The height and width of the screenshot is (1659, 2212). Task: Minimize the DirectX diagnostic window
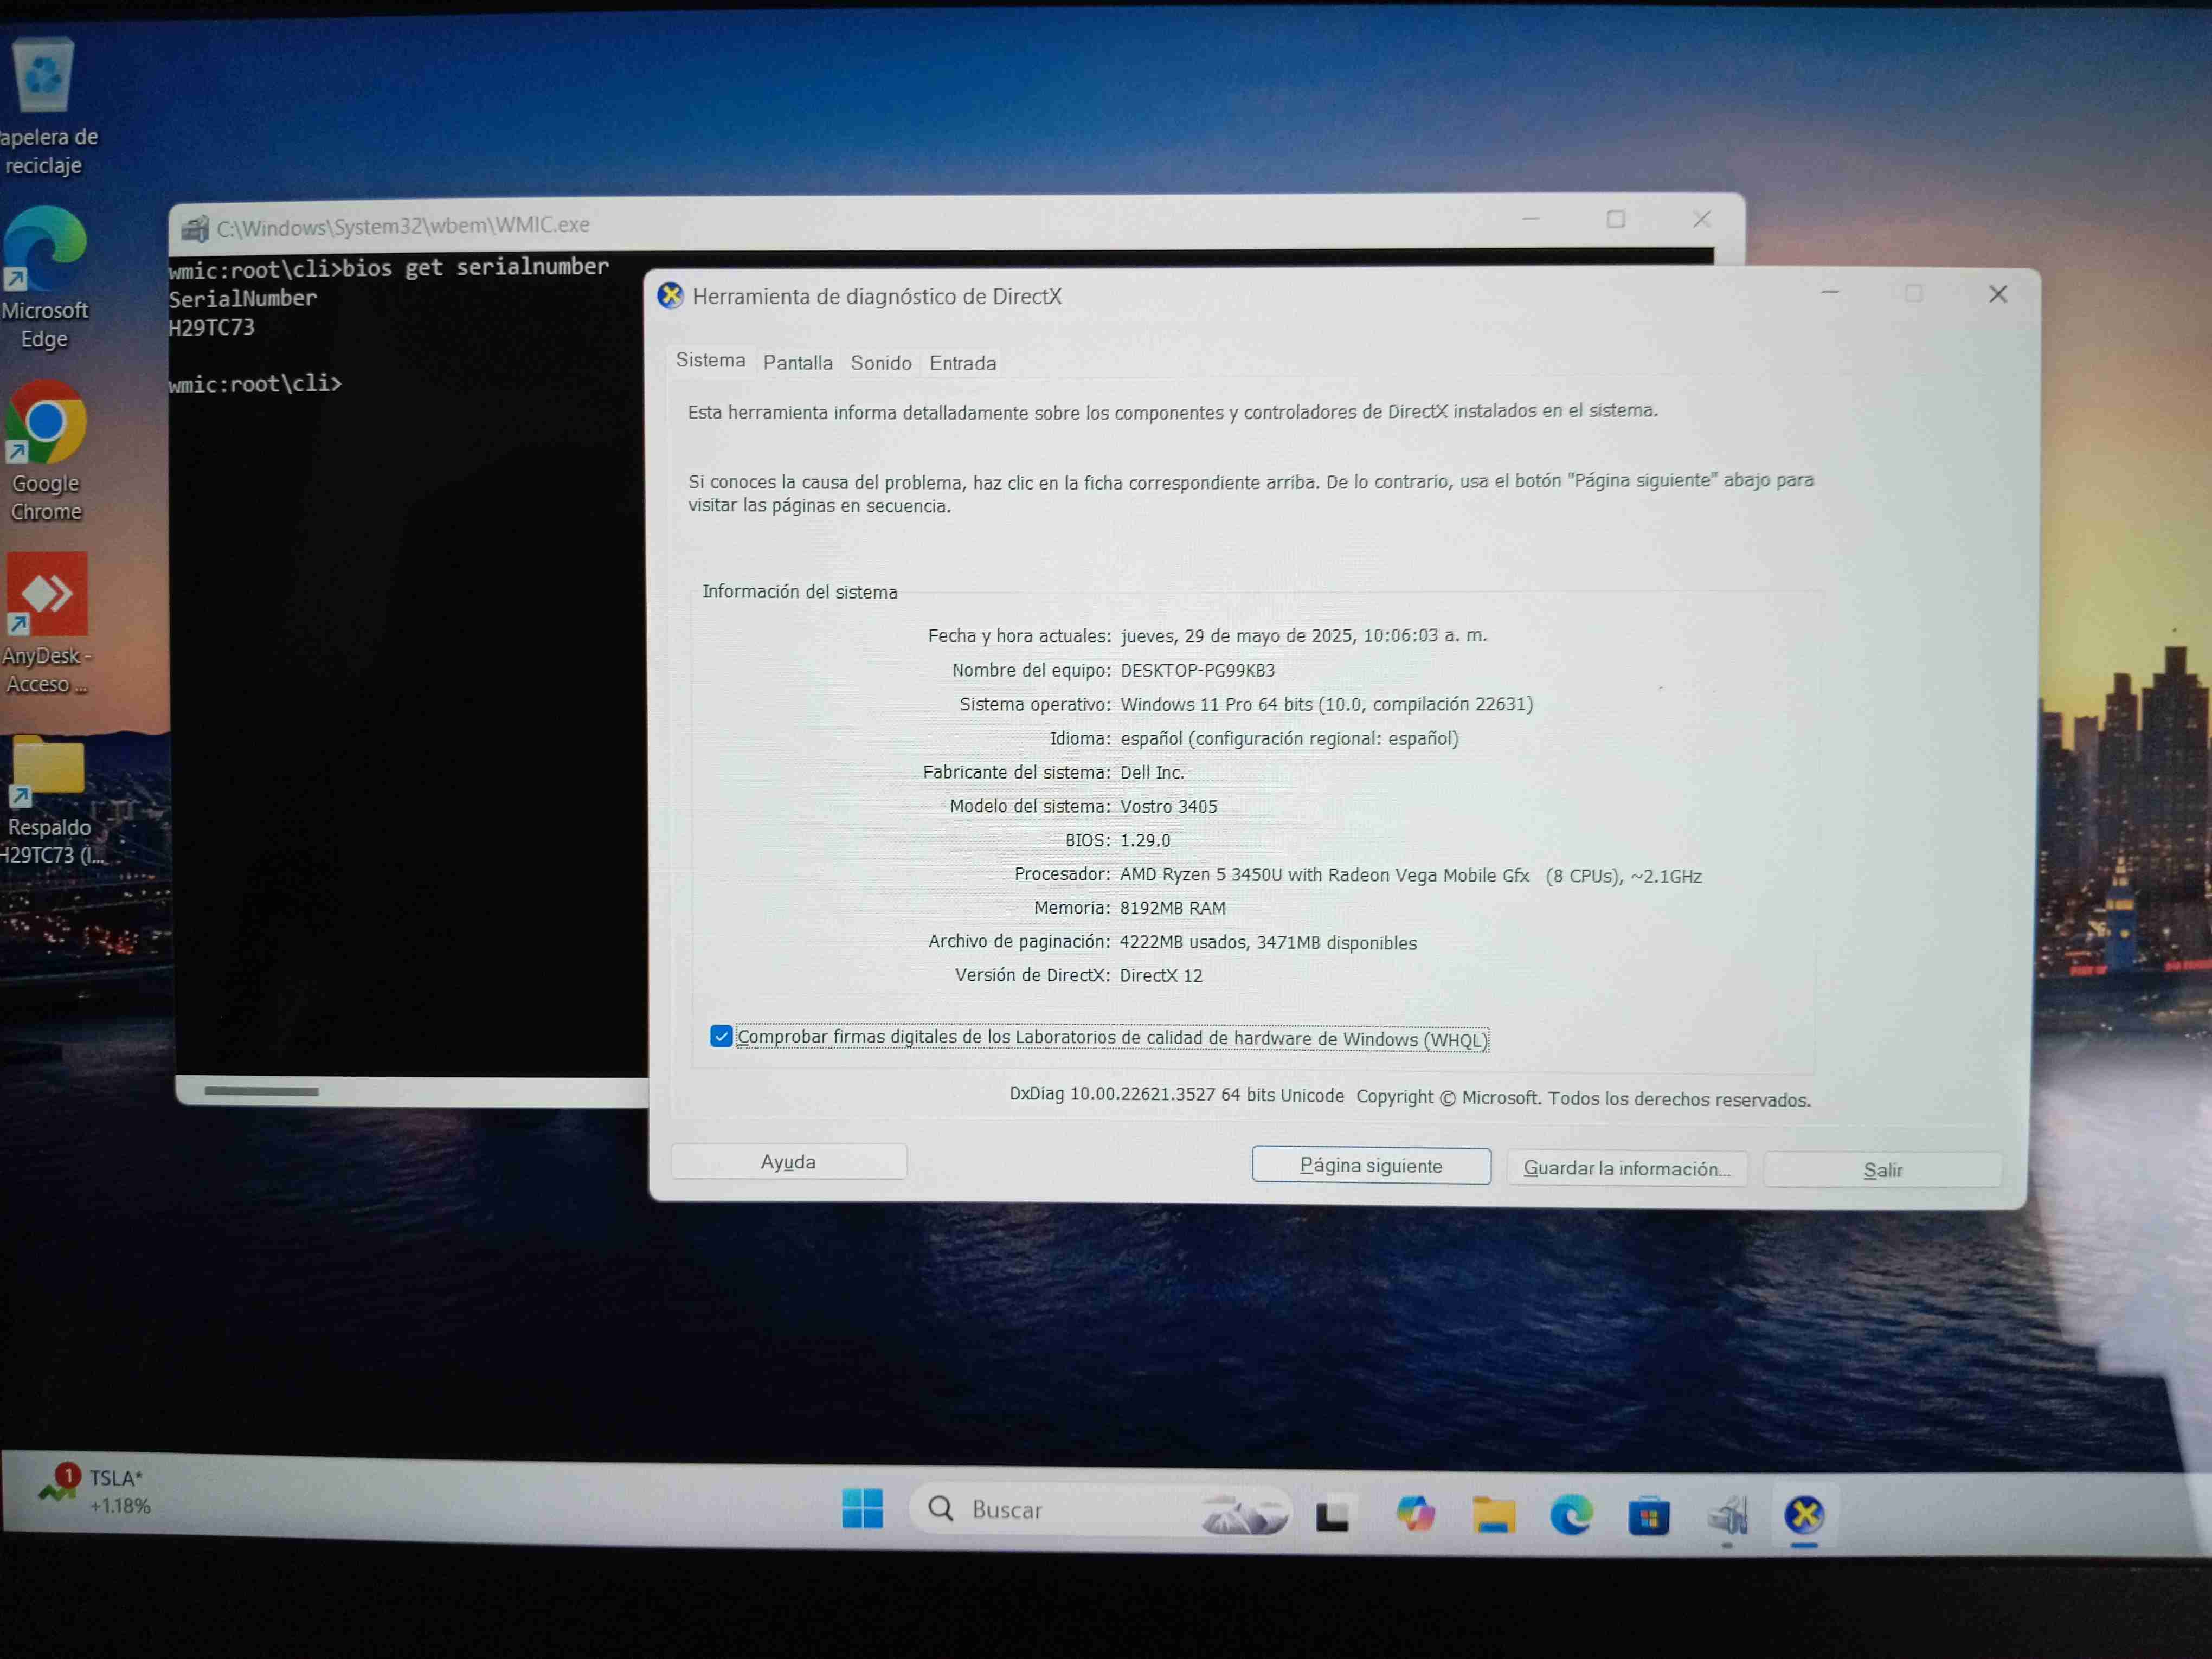point(1830,293)
